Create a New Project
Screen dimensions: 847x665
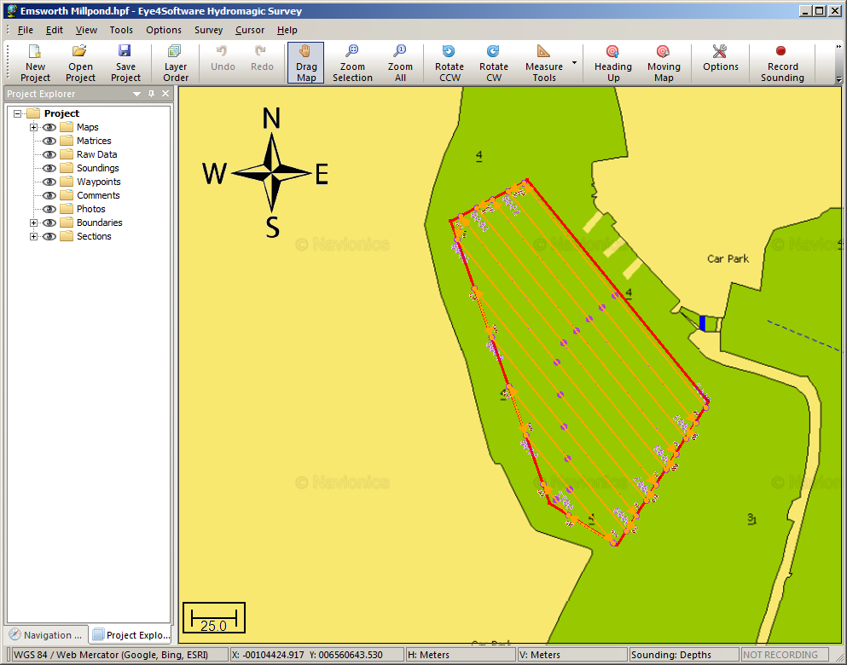(34, 61)
